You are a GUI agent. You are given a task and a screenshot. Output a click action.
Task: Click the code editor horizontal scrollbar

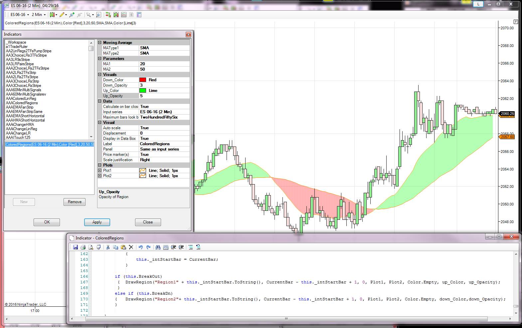pos(286,319)
